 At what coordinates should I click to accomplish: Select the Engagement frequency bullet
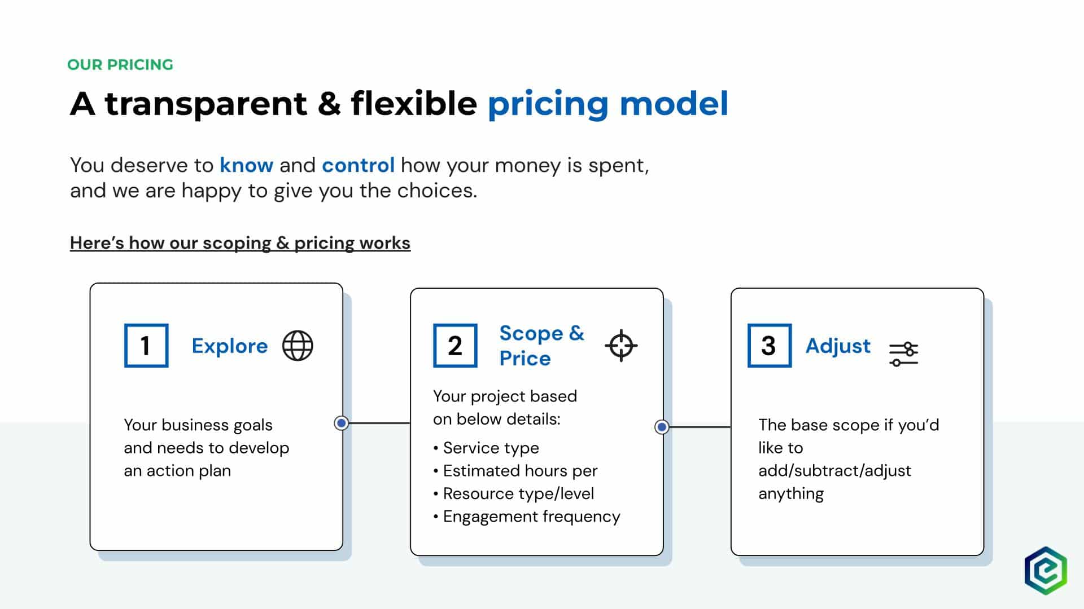pos(527,517)
